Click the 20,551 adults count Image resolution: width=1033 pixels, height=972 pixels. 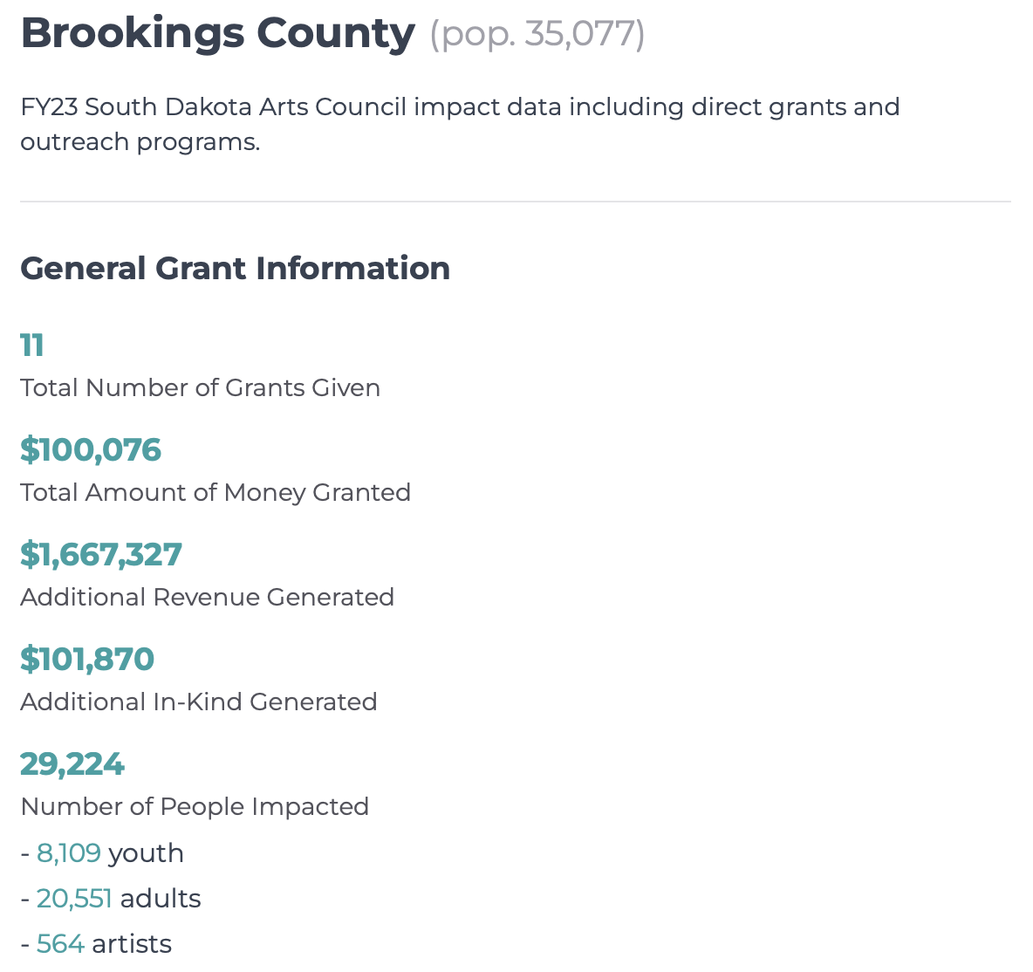(74, 899)
